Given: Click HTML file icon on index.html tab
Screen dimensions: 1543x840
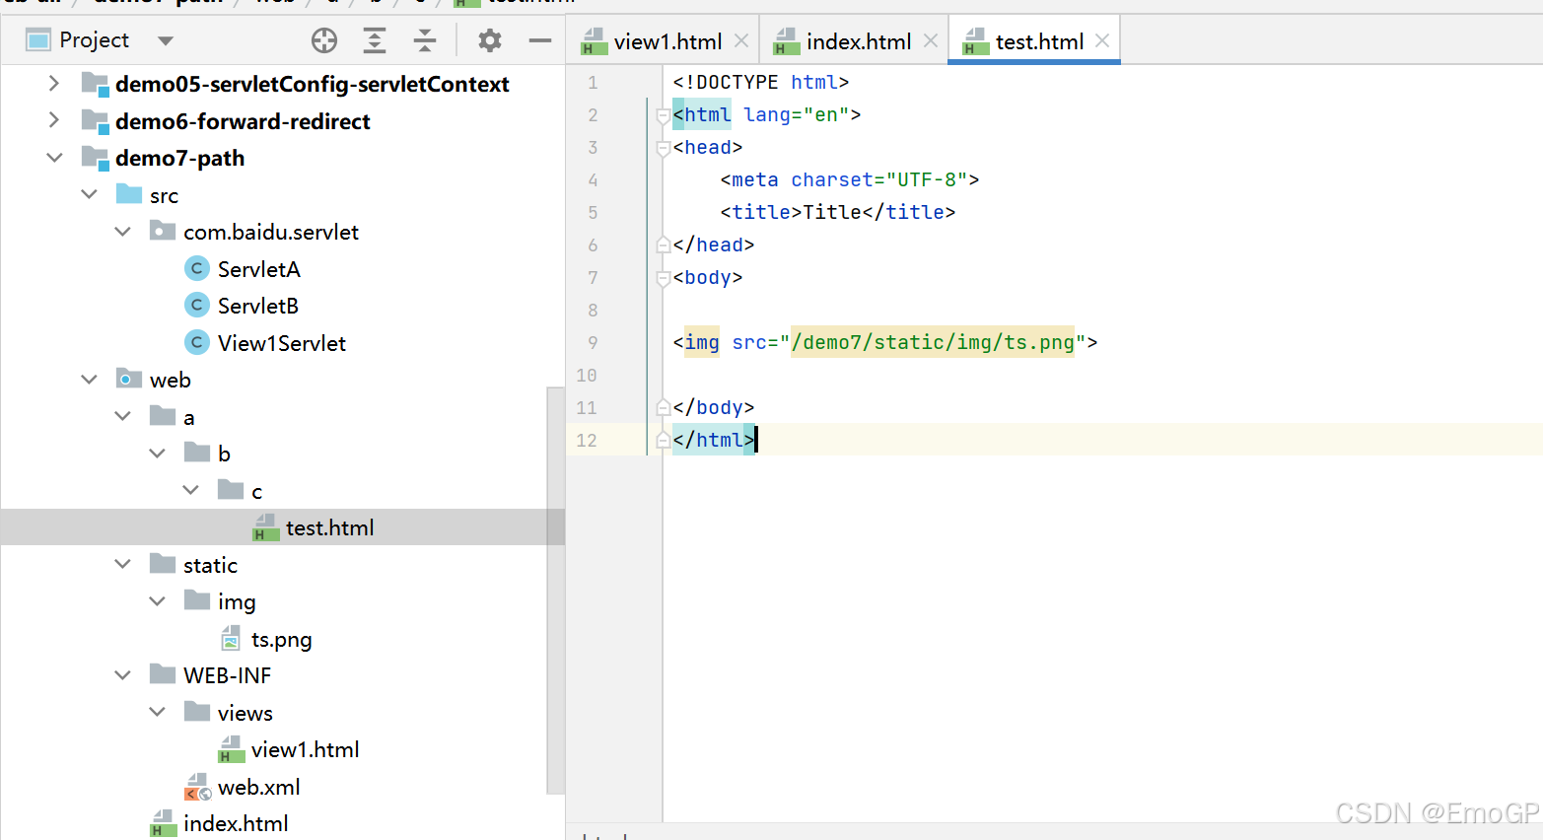Looking at the screenshot, I should pyautogui.click(x=787, y=41).
